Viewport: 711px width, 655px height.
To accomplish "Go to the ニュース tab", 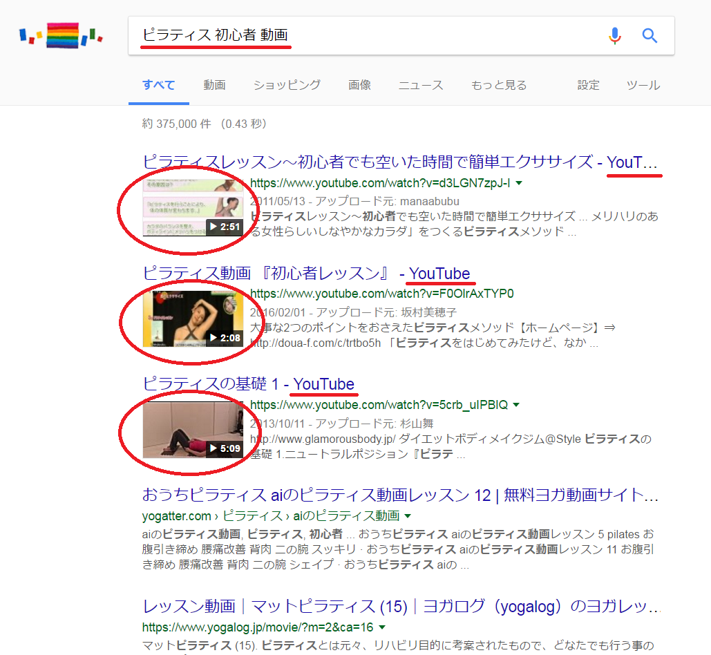I will [x=421, y=85].
